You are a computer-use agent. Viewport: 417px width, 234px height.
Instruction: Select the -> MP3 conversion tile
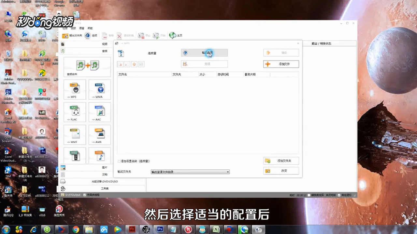pos(75,90)
